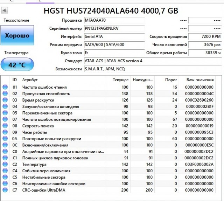
Task: Click status circle for attribute 04
Action: (5, 106)
